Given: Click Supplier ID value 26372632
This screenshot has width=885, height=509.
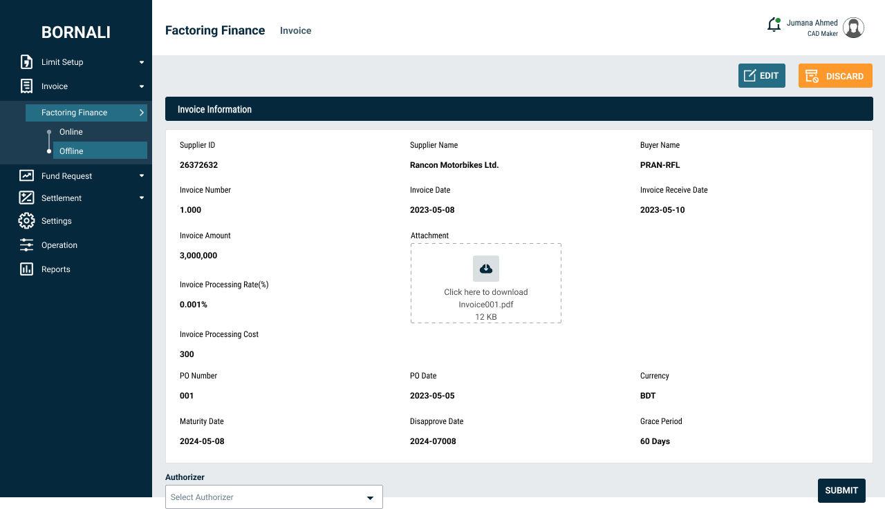Looking at the screenshot, I should pyautogui.click(x=199, y=165).
